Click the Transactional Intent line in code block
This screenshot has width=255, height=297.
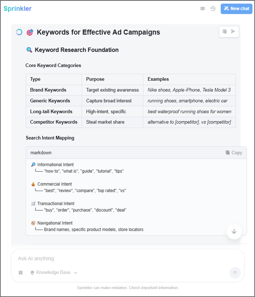pos(56,204)
